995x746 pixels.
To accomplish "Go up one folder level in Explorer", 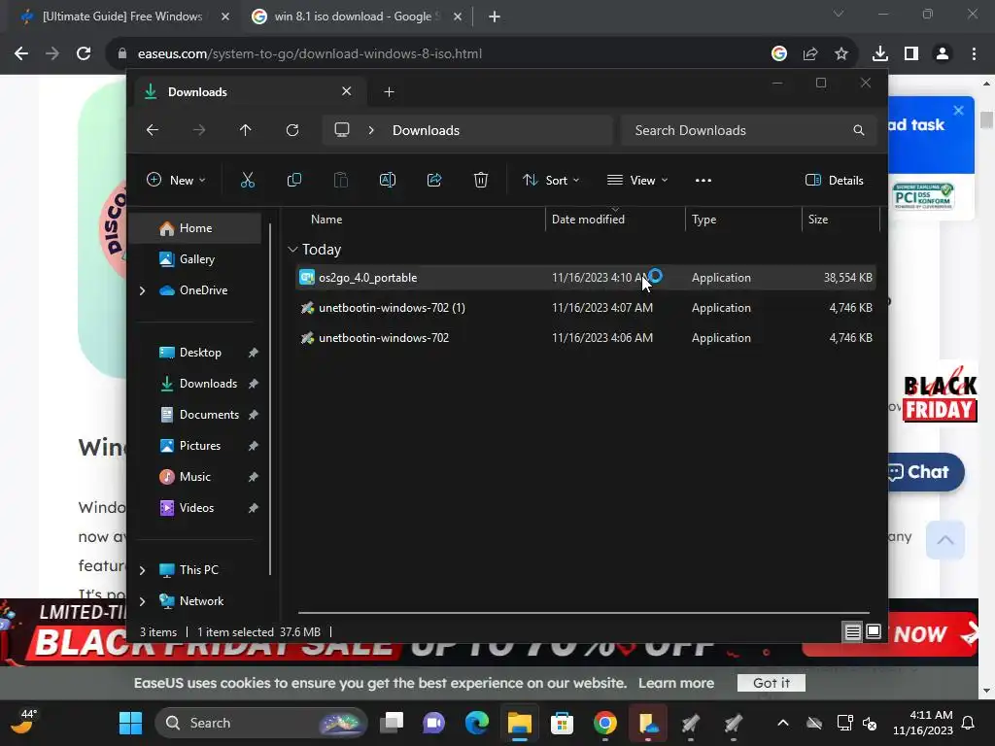I will pos(246,130).
